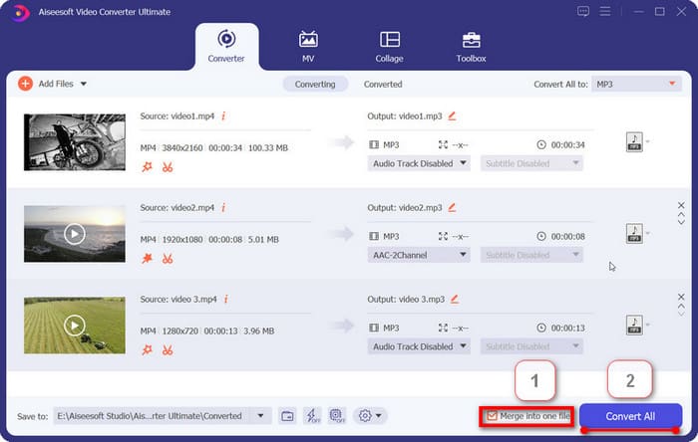Show the Converting list
The width and height of the screenshot is (698, 442).
[x=315, y=84]
